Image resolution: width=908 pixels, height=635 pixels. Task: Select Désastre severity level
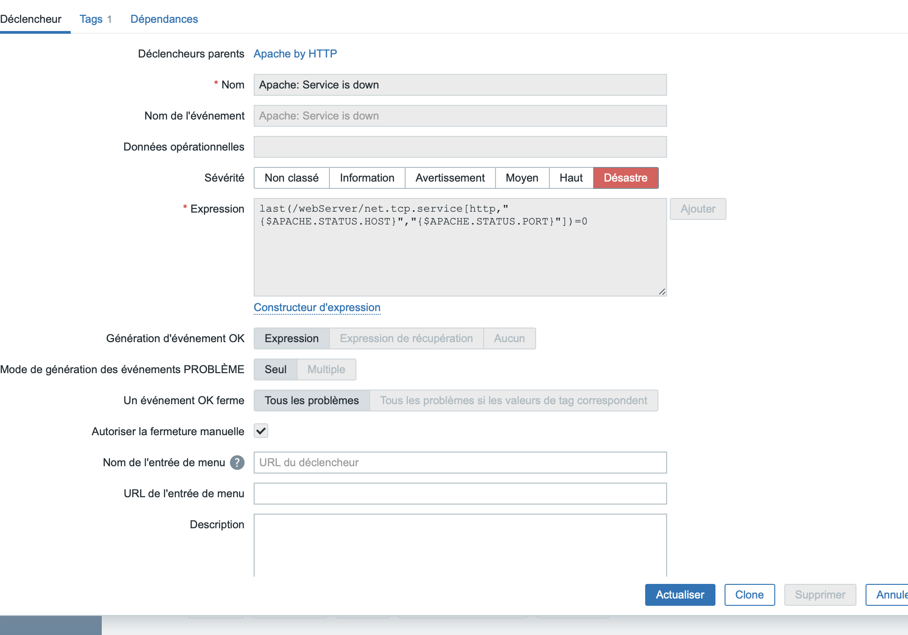(x=625, y=178)
